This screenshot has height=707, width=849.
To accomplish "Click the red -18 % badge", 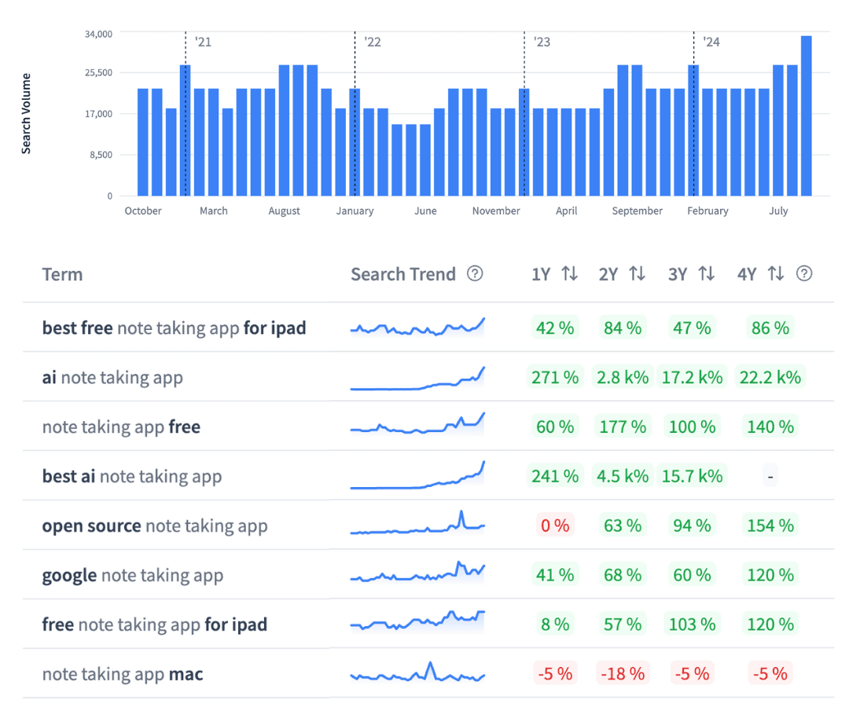I will pyautogui.click(x=623, y=674).
